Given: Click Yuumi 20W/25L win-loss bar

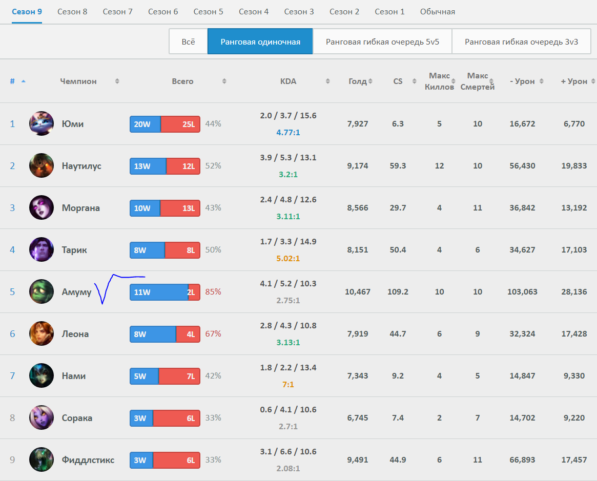Looking at the screenshot, I should (165, 124).
